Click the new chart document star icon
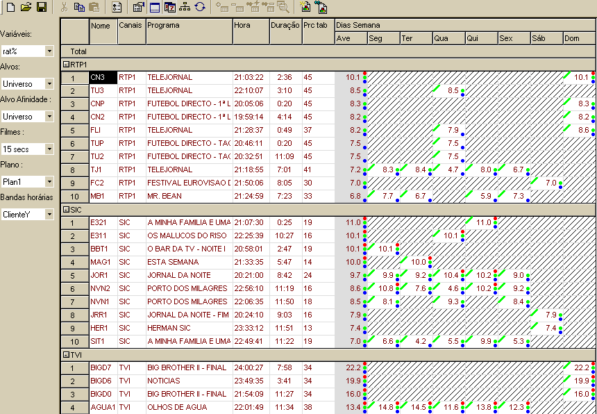 point(305,7)
